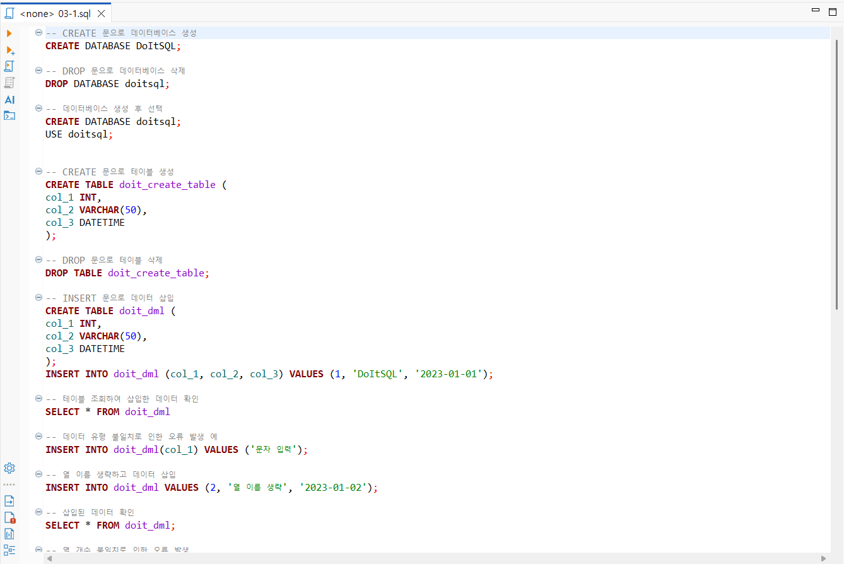
Task: Collapse the "CREATE 문으로 테이블 생성" fold
Action: (x=39, y=172)
